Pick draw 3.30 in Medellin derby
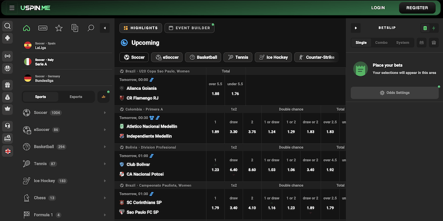443x221 pixels. pos(234,128)
